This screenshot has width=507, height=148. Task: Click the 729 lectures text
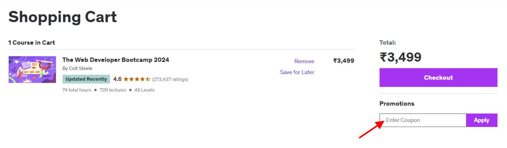pyautogui.click(x=113, y=90)
